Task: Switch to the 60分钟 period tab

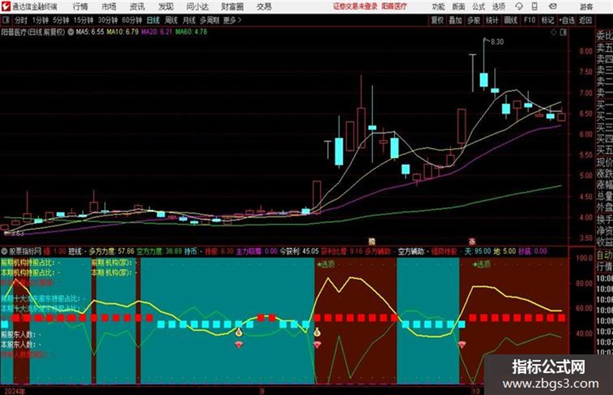Action: (132, 20)
